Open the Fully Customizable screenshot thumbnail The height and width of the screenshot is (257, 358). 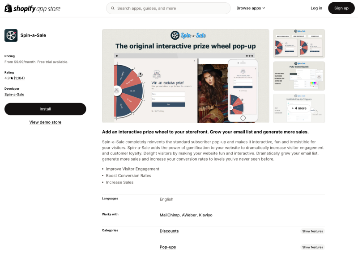point(299,76)
